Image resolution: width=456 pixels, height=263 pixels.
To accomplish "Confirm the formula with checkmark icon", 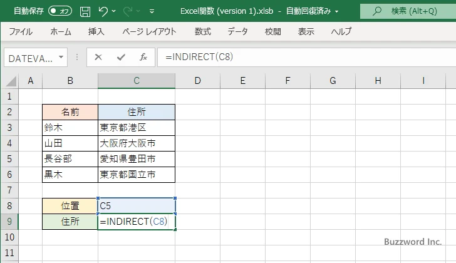I will click(x=121, y=57).
